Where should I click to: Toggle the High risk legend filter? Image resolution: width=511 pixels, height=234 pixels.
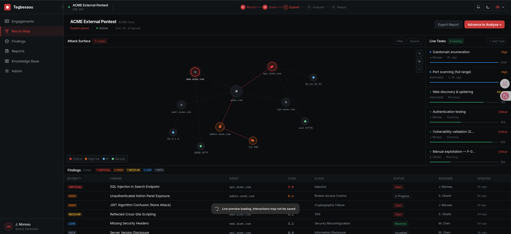[x=92, y=159]
